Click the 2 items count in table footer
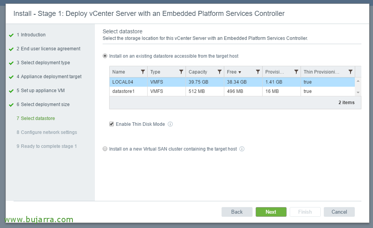The image size is (373, 228). pyautogui.click(x=346, y=103)
